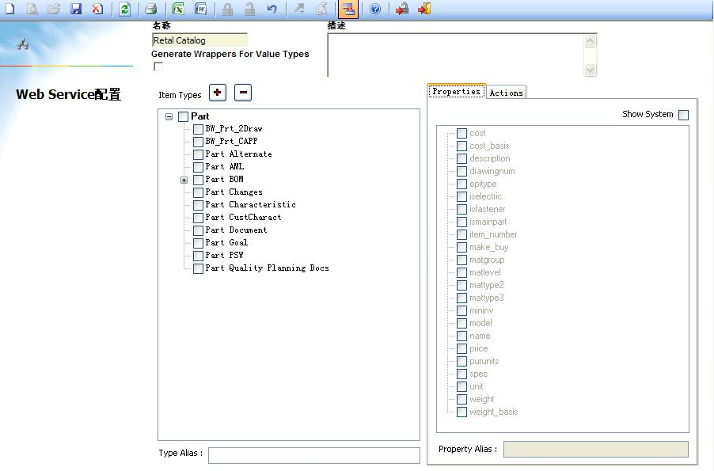Click the name field containing Retal Catalog

[x=199, y=40]
